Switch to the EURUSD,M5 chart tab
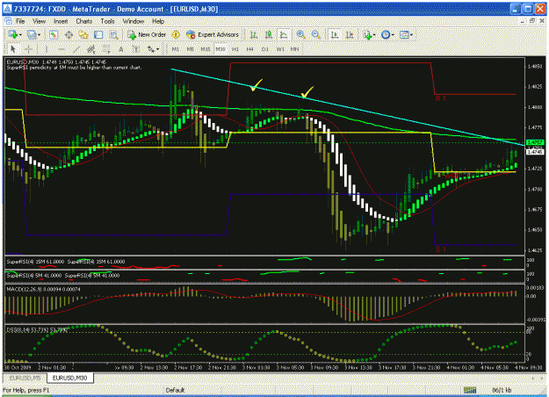 pos(25,378)
